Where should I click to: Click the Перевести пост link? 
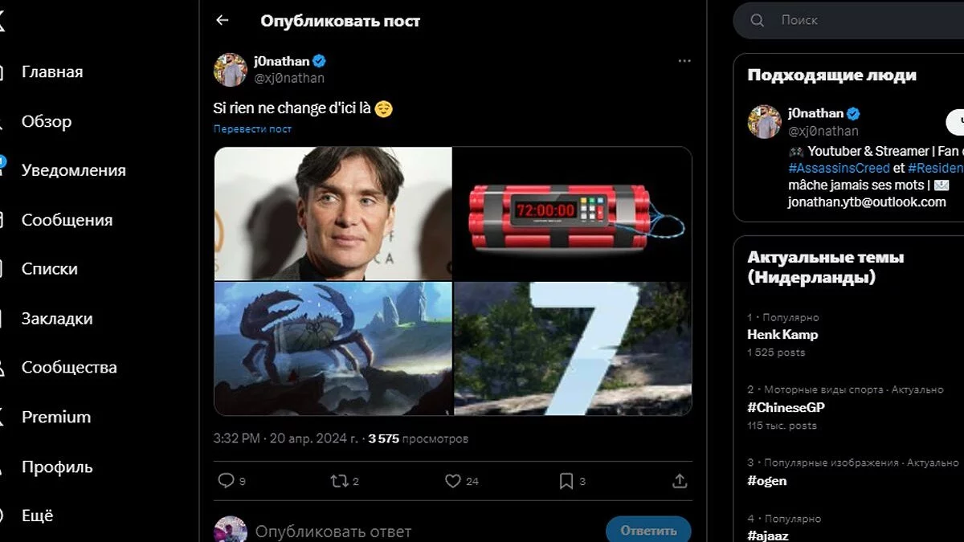click(x=252, y=128)
